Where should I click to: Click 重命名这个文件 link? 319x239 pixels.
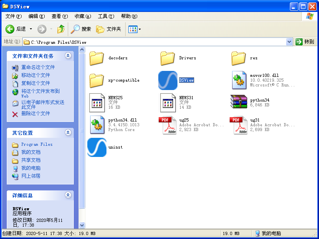click(x=38, y=67)
